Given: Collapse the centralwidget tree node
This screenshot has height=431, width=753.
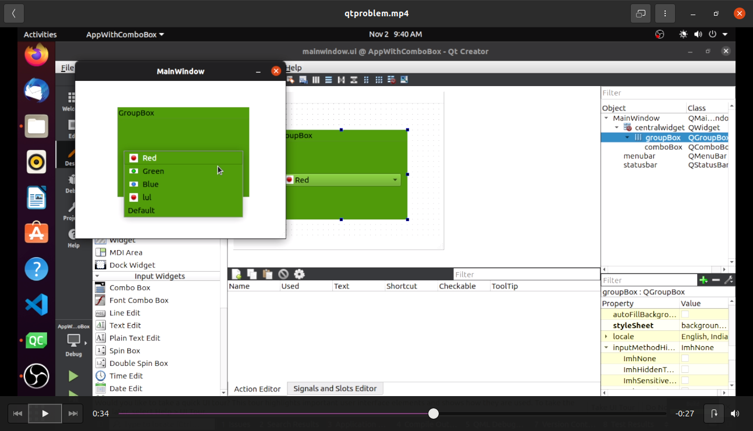Looking at the screenshot, I should pyautogui.click(x=617, y=127).
